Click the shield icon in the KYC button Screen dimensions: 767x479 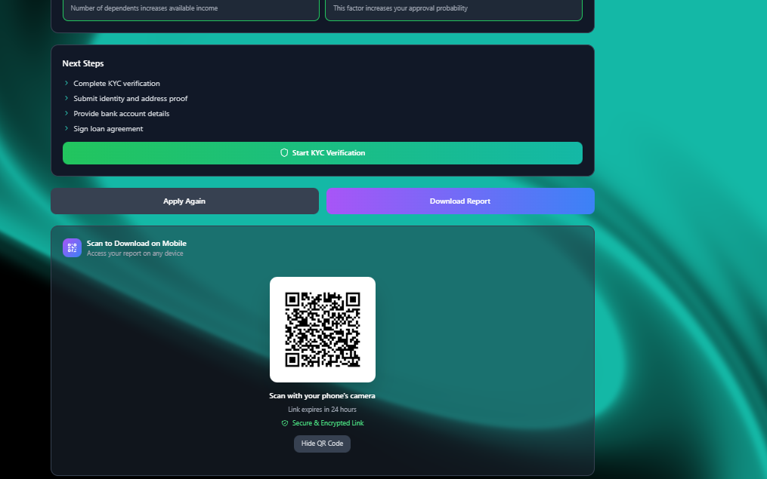284,153
